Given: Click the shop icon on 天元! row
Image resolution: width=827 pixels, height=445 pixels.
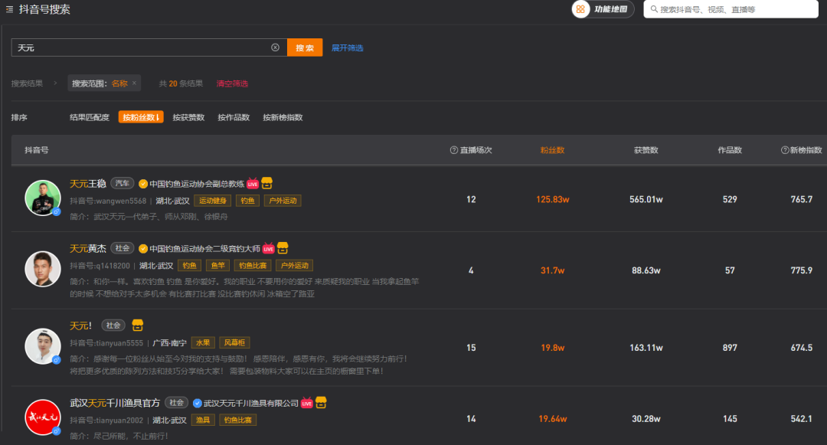Looking at the screenshot, I should point(137,326).
